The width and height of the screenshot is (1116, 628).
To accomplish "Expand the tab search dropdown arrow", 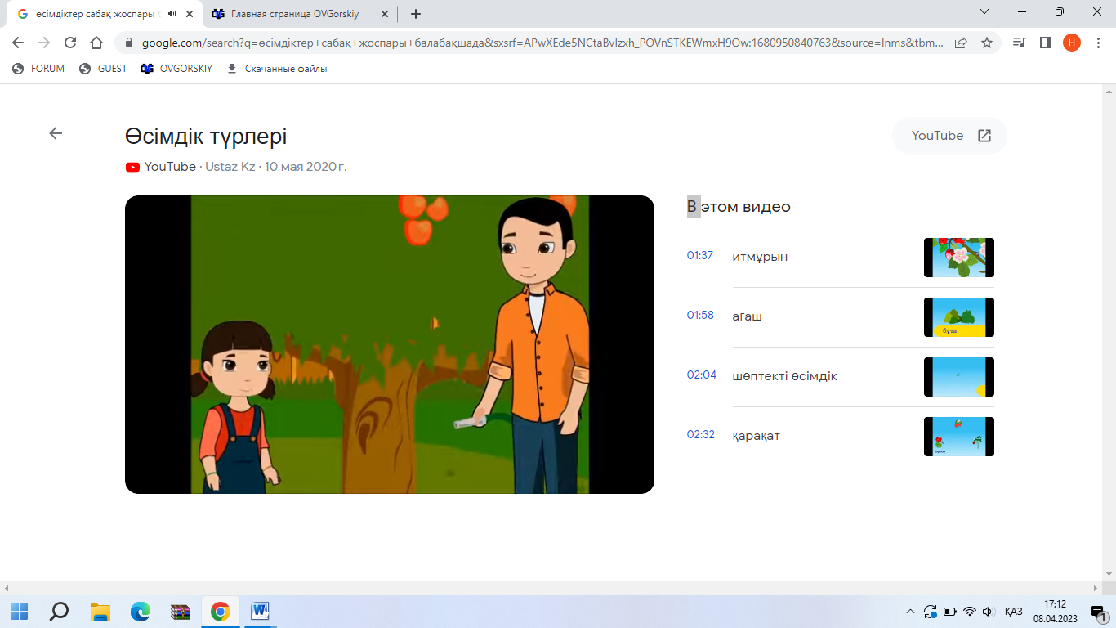I will pos(984,12).
